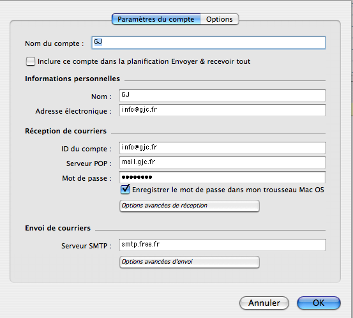Click the Serveur SMTP field
This screenshot has height=318, width=353.
222,245
